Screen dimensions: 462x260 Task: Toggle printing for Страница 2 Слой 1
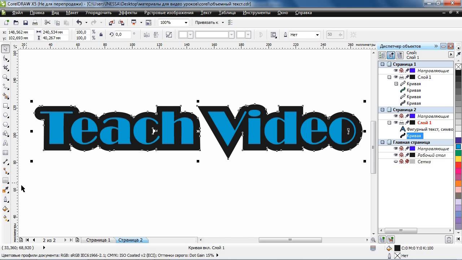(x=401, y=122)
